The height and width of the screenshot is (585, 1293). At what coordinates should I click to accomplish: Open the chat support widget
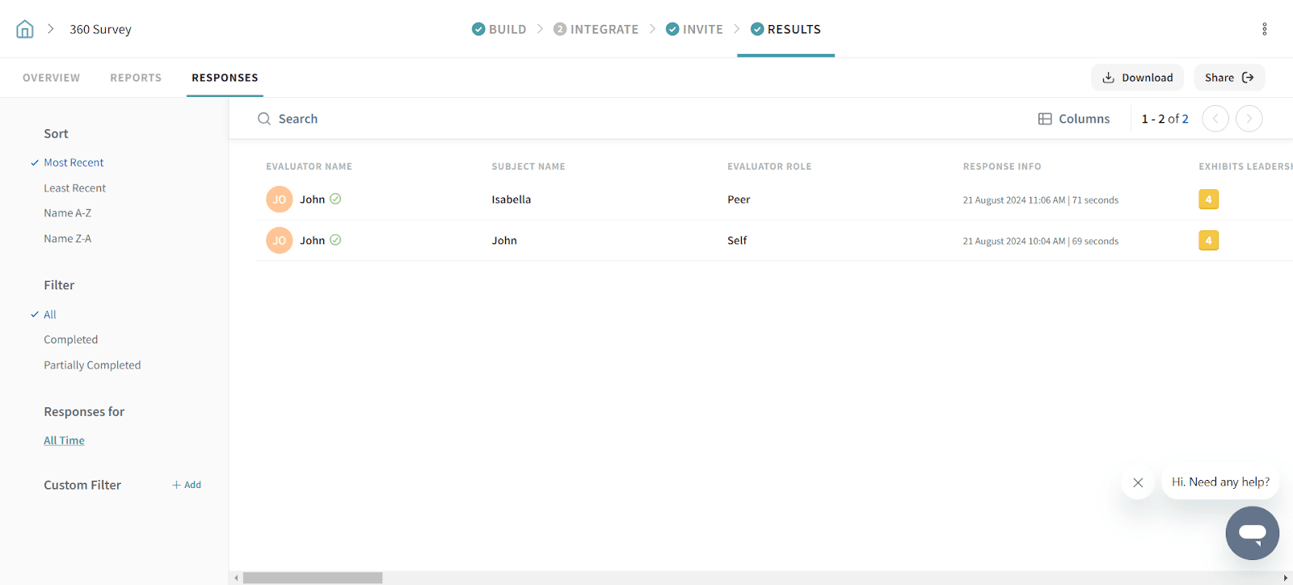1252,533
